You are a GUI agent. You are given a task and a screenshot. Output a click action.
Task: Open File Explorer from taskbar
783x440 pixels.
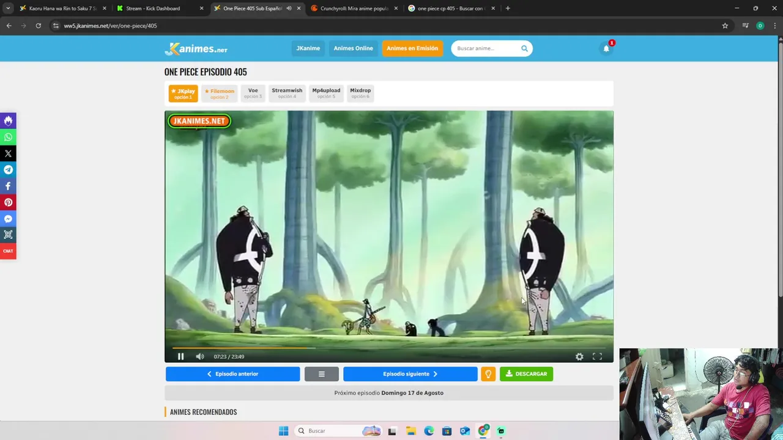[x=410, y=431]
